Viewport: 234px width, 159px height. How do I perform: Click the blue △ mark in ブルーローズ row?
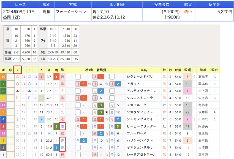(x=29, y=133)
